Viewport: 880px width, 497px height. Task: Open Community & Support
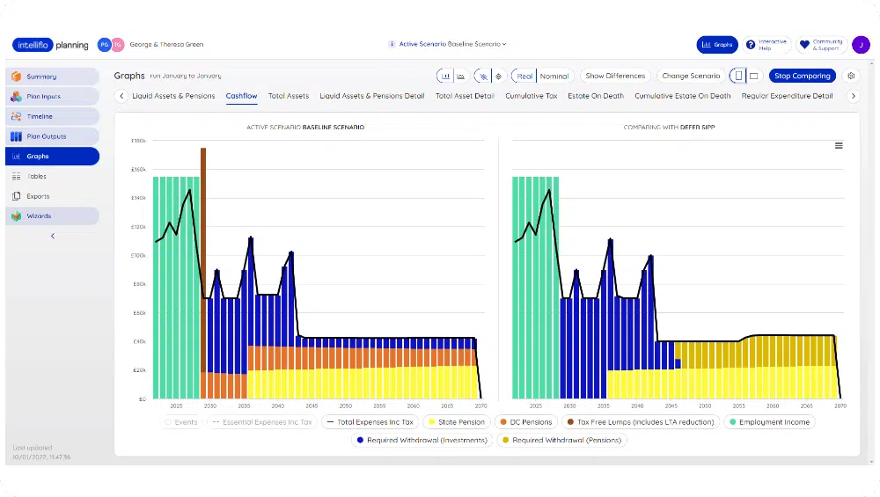tap(821, 45)
